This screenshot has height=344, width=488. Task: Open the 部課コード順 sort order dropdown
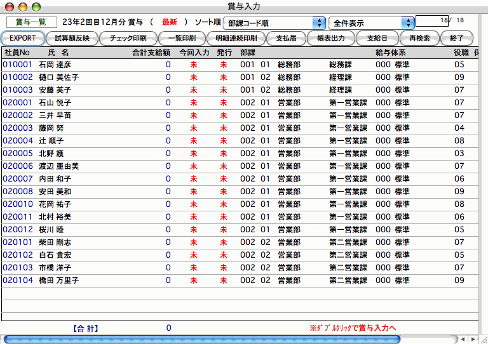click(274, 23)
